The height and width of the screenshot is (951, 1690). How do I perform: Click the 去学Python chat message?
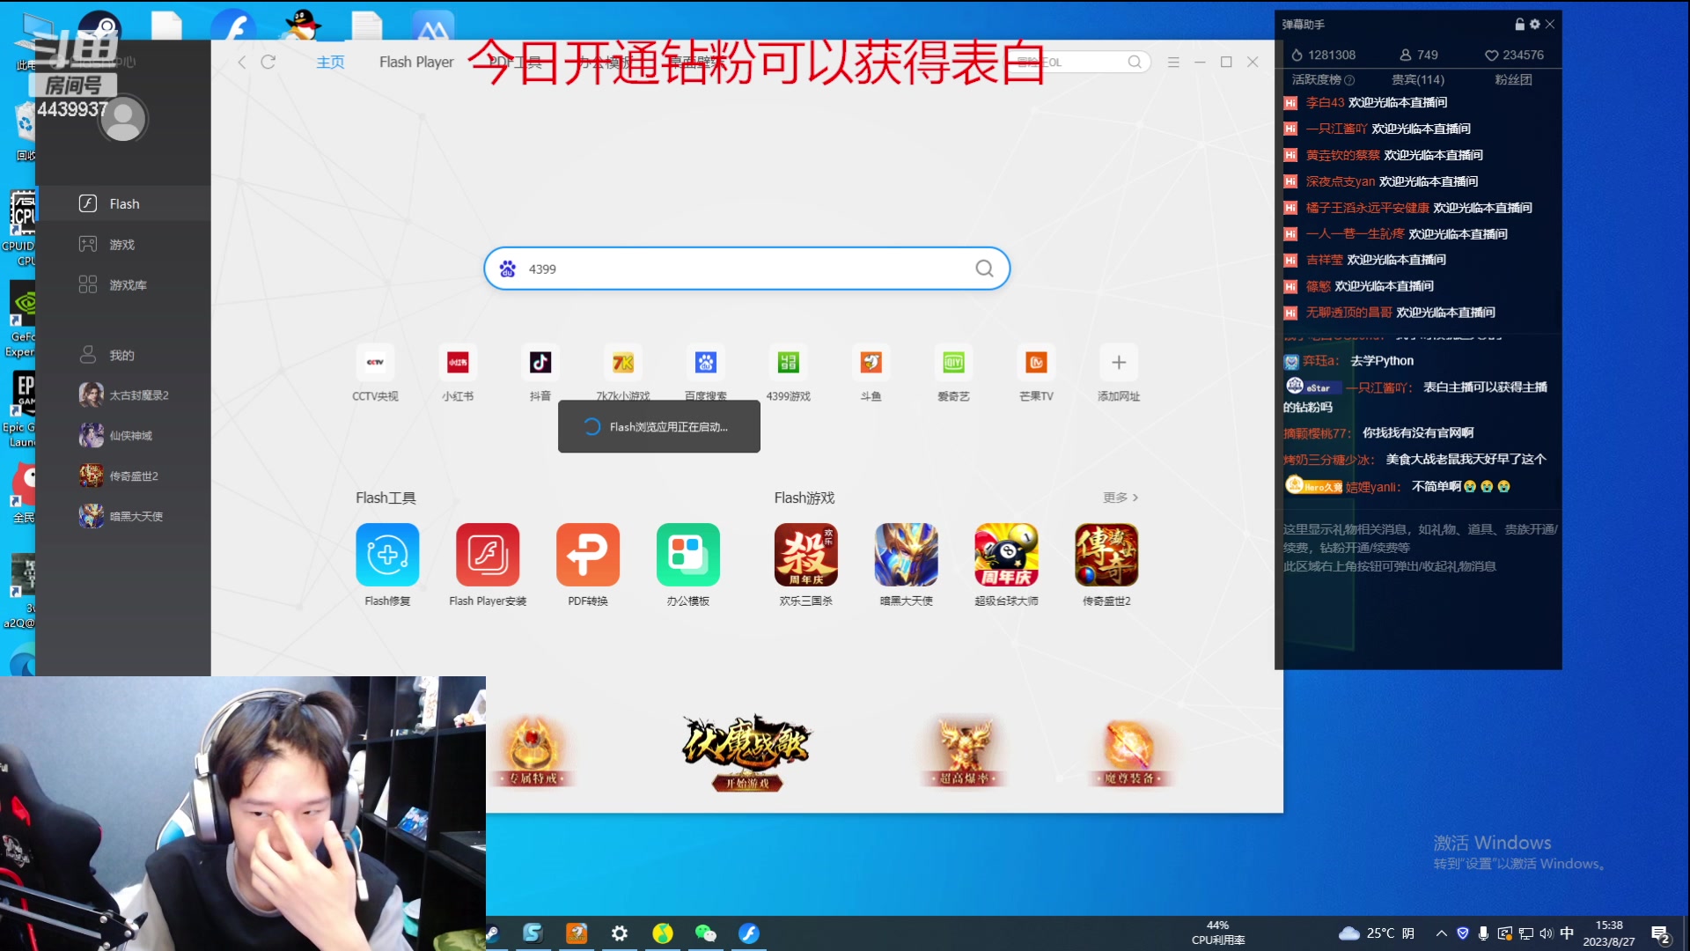[x=1382, y=361]
